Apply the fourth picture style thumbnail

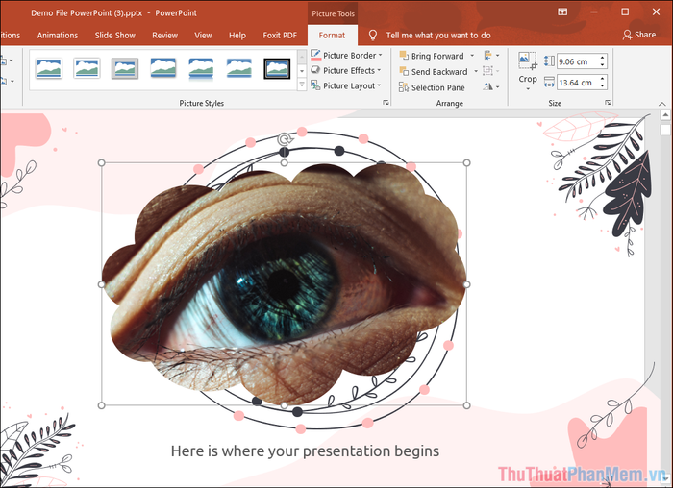point(163,68)
